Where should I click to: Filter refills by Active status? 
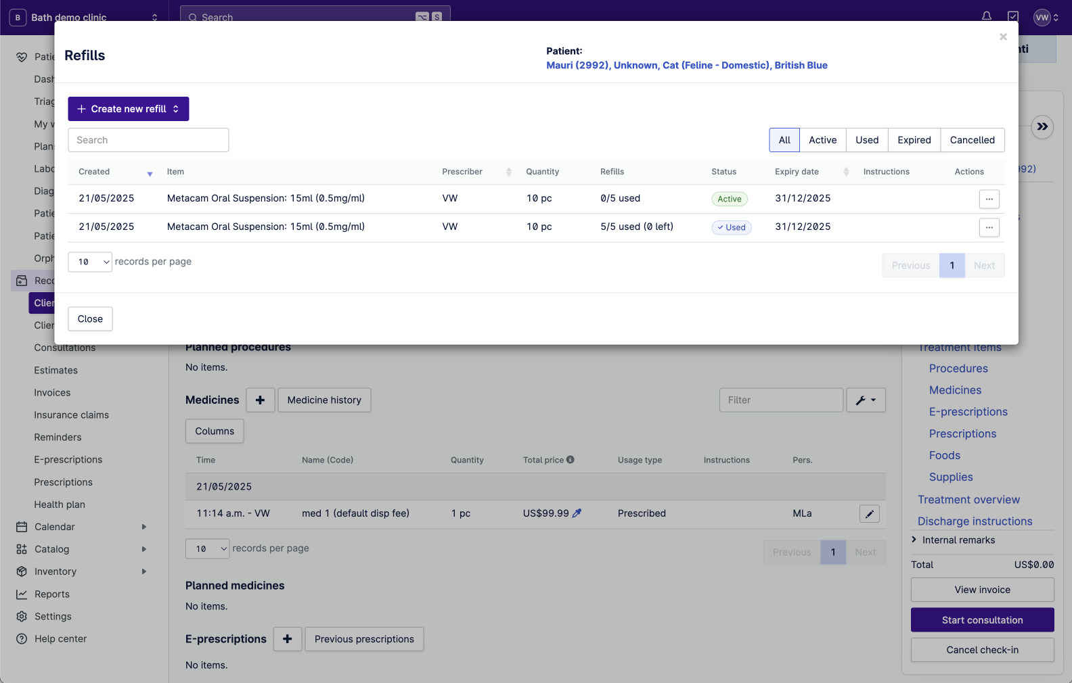coord(822,140)
